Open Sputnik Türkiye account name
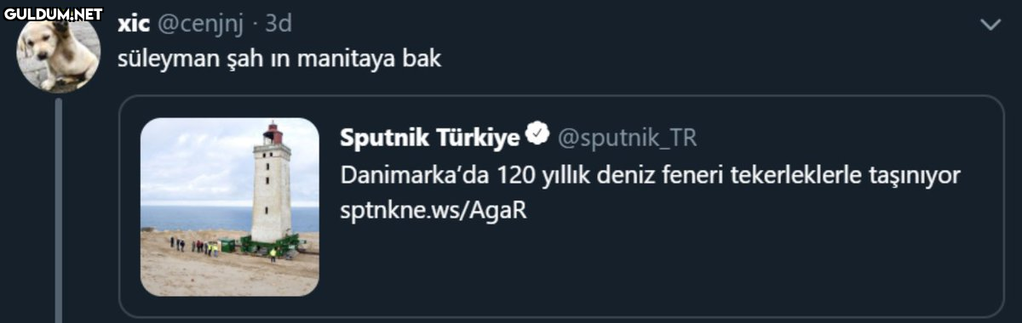Viewport: 1022px width, 323px height. [x=430, y=136]
